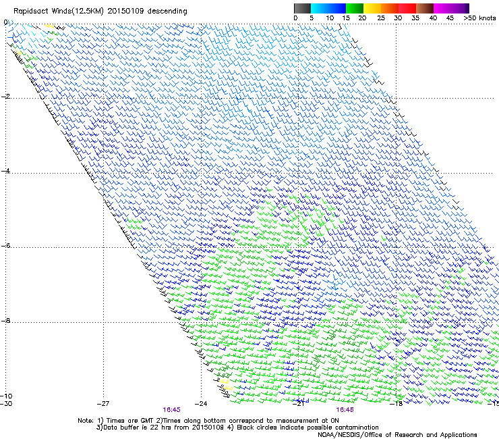Click the -18 longitude axis label
The image size is (499, 439).
coord(396,404)
